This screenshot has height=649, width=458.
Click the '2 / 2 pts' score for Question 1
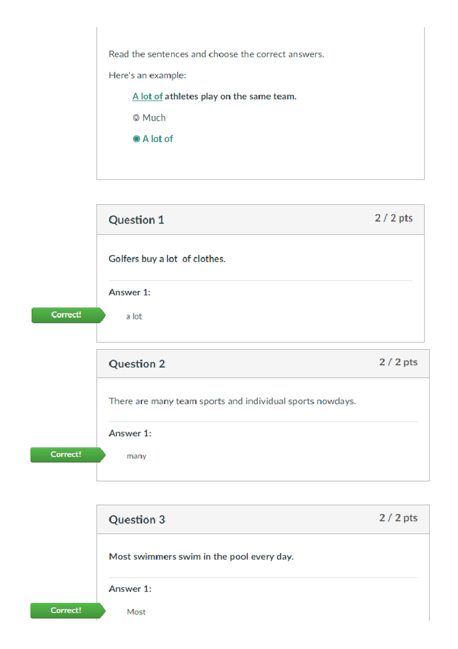click(393, 218)
